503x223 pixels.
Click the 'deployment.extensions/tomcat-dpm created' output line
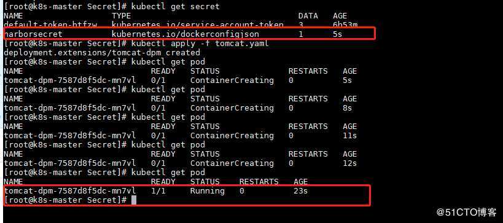click(102, 52)
